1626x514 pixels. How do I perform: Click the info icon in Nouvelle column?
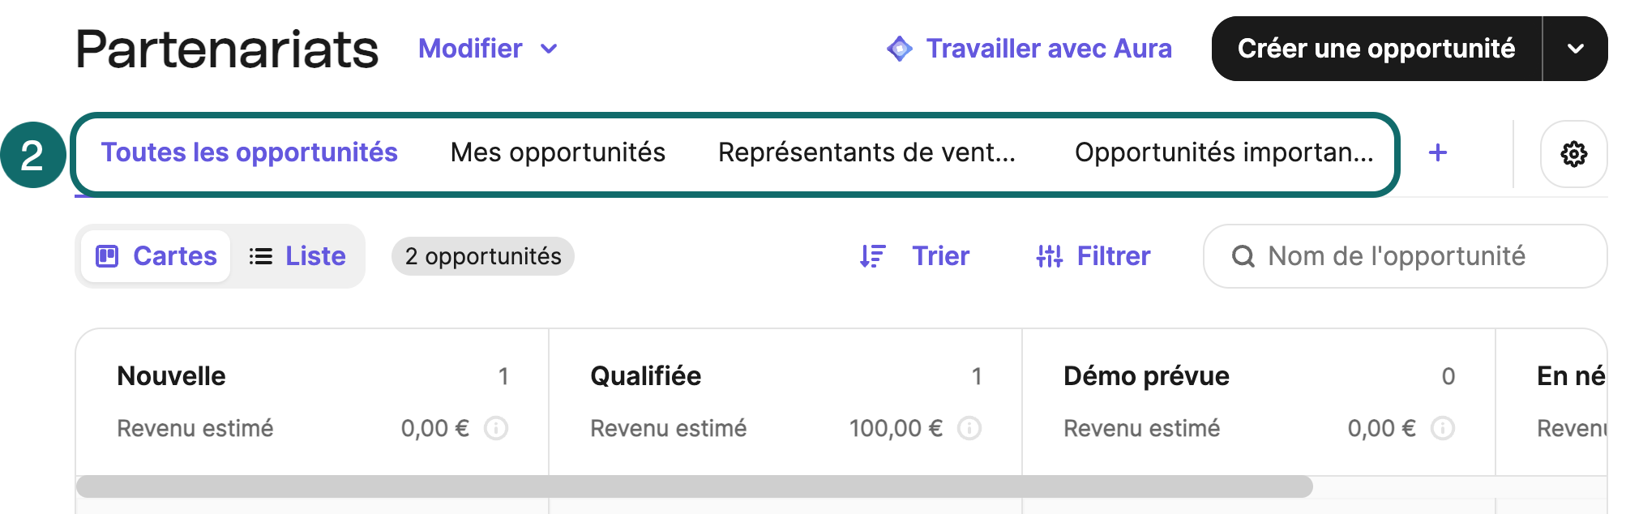pyautogui.click(x=496, y=428)
